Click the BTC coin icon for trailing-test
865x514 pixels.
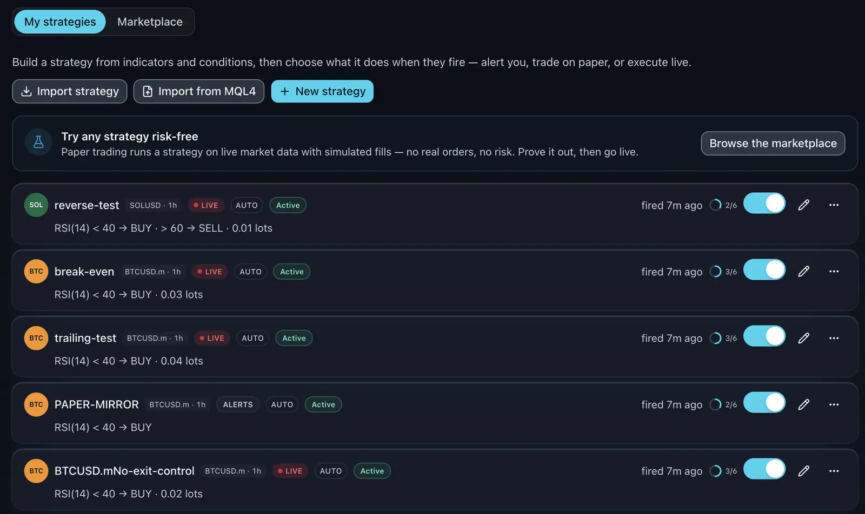(x=36, y=338)
